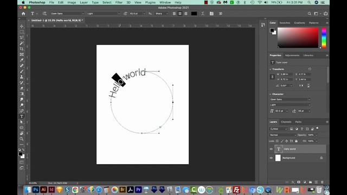Image resolution: width=347 pixels, height=195 pixels.
Task: Click the fx layer style icon
Action: pyautogui.click(x=293, y=182)
